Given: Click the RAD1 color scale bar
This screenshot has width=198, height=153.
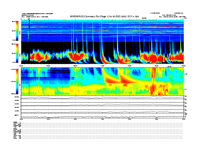Looking at the screenshot, I should 17,53.
